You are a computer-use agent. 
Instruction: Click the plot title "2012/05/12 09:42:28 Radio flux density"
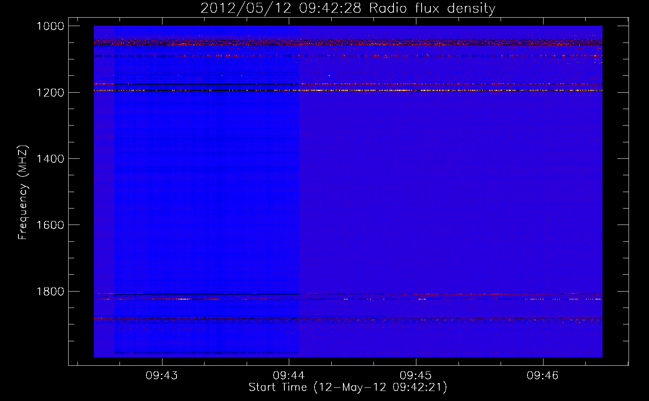348,8
